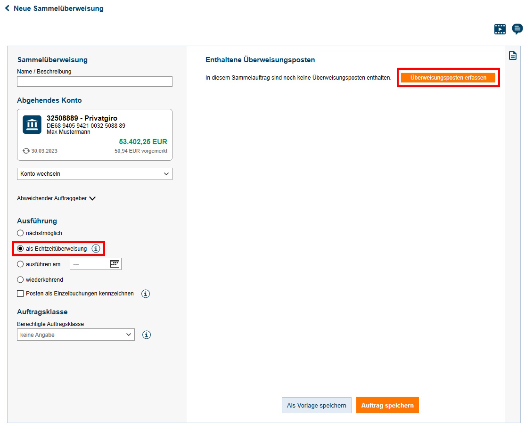
Task: Open the Konto wechseln dropdown
Action: click(94, 174)
